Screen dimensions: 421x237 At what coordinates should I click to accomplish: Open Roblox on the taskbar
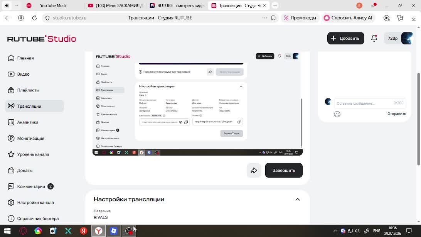tap(114, 231)
